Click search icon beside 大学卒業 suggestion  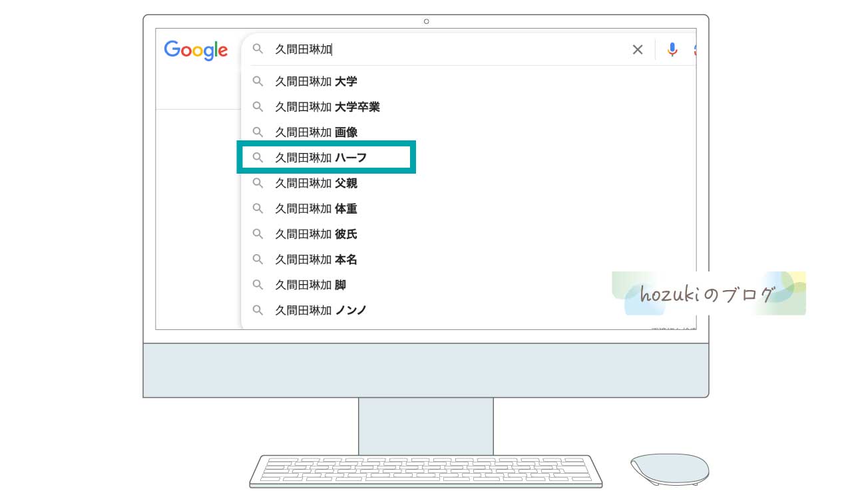(258, 107)
